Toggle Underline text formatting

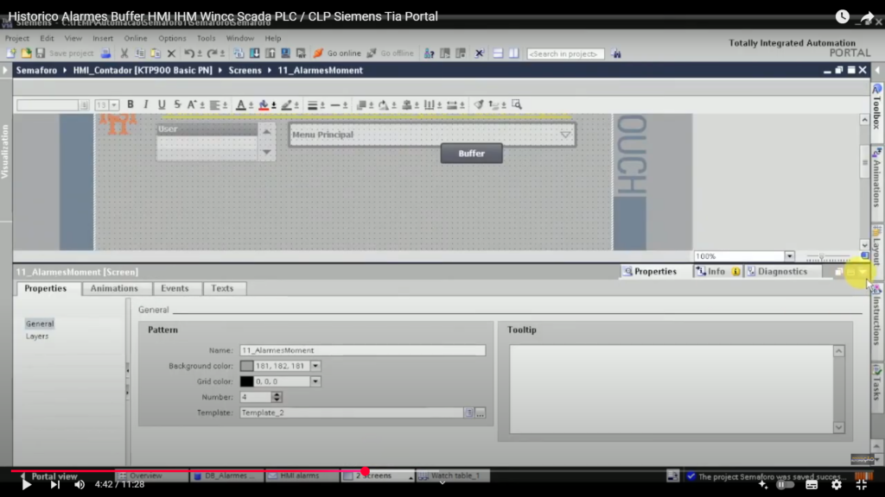[x=162, y=104]
